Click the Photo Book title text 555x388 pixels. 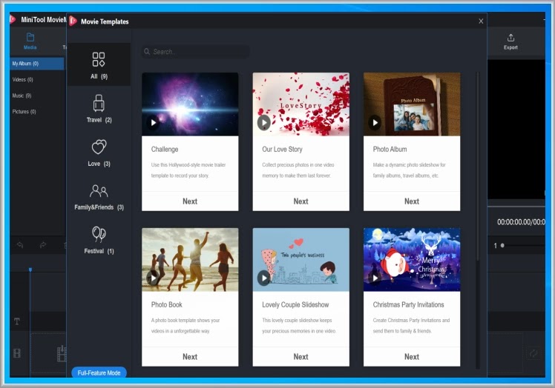click(166, 304)
